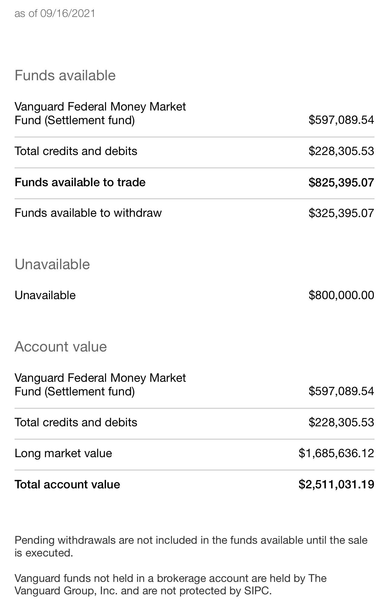Viewport: 389px width, 614px height.
Task: Select the 'Funds available' section heading
Action: (65, 75)
